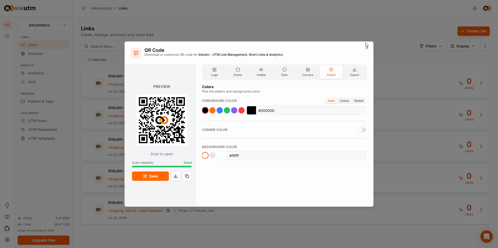Image resolution: width=498 pixels, height=248 pixels.
Task: Pick the blue foreground swatch
Action: 220,110
